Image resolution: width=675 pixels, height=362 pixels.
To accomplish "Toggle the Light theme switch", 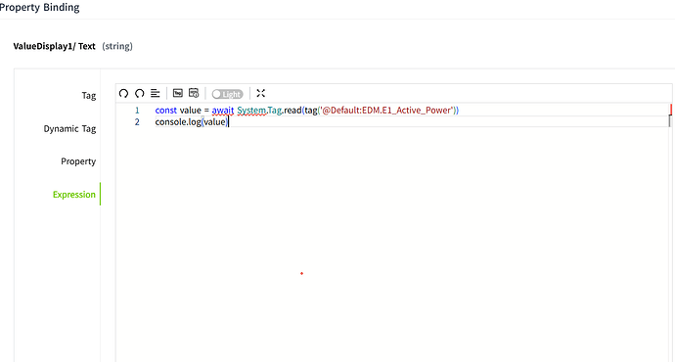I will 227,94.
